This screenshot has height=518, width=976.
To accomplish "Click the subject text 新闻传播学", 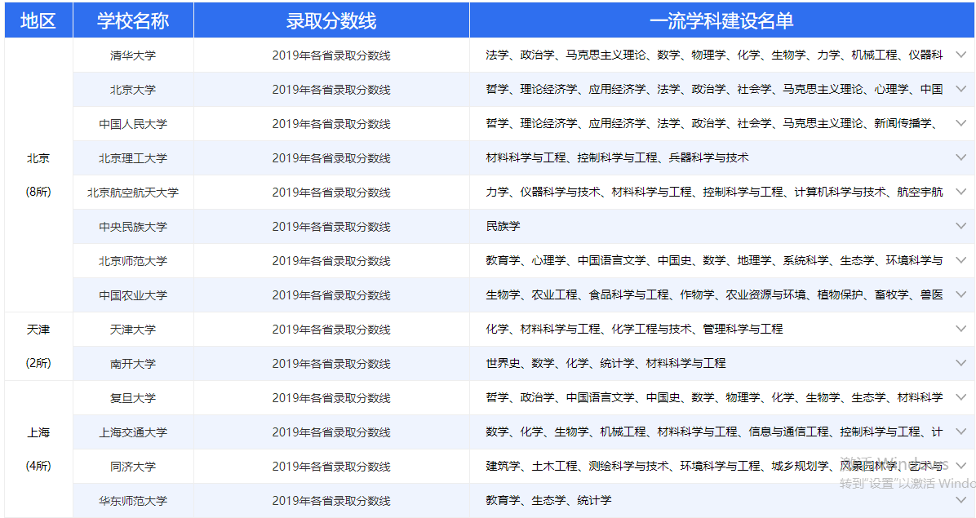I will click(903, 123).
